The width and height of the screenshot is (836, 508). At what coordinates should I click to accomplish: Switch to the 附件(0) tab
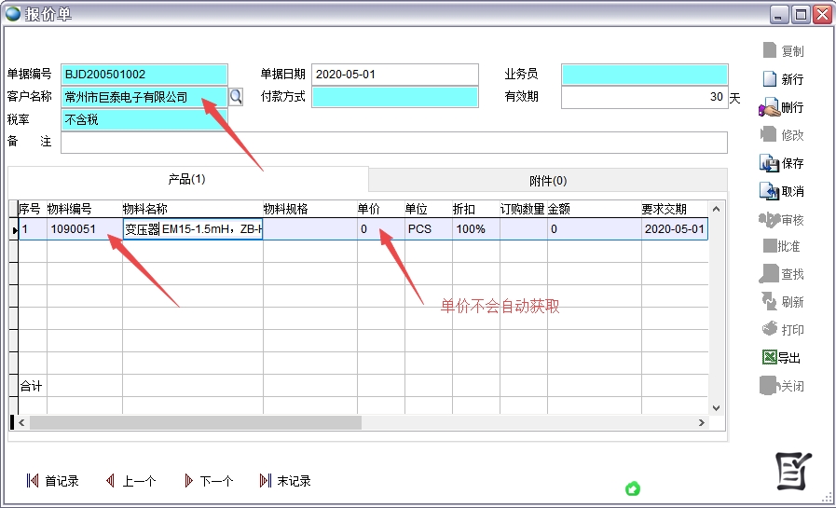click(547, 180)
